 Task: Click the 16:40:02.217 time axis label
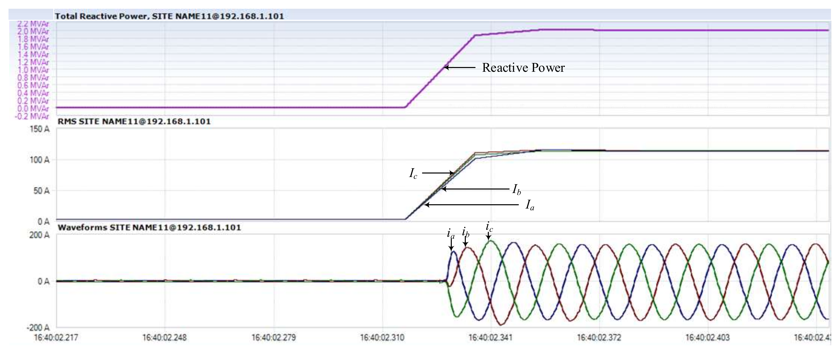(56, 338)
